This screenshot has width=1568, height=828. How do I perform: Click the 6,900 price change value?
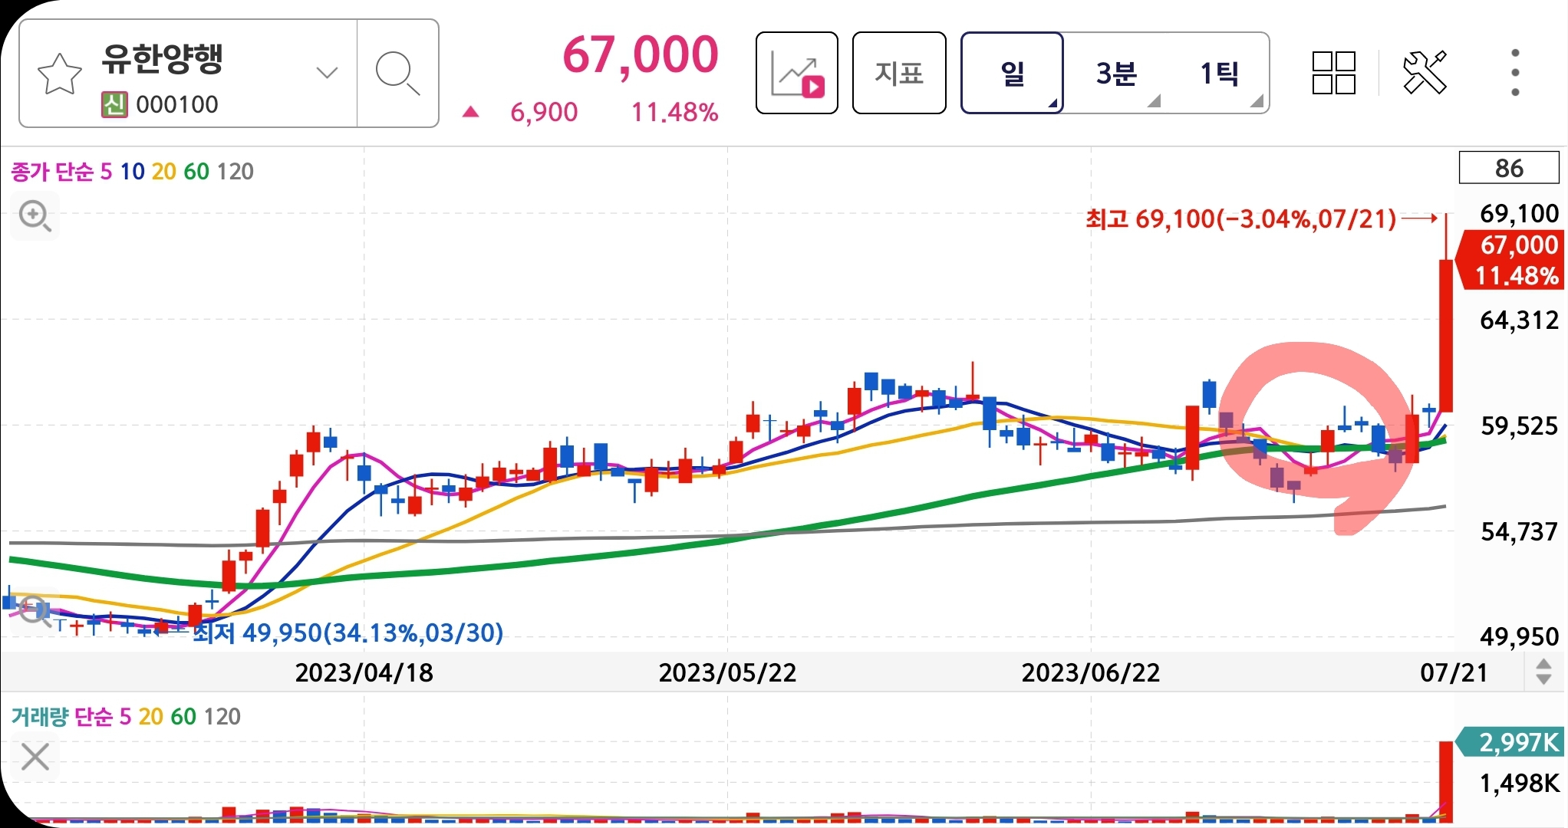[544, 113]
